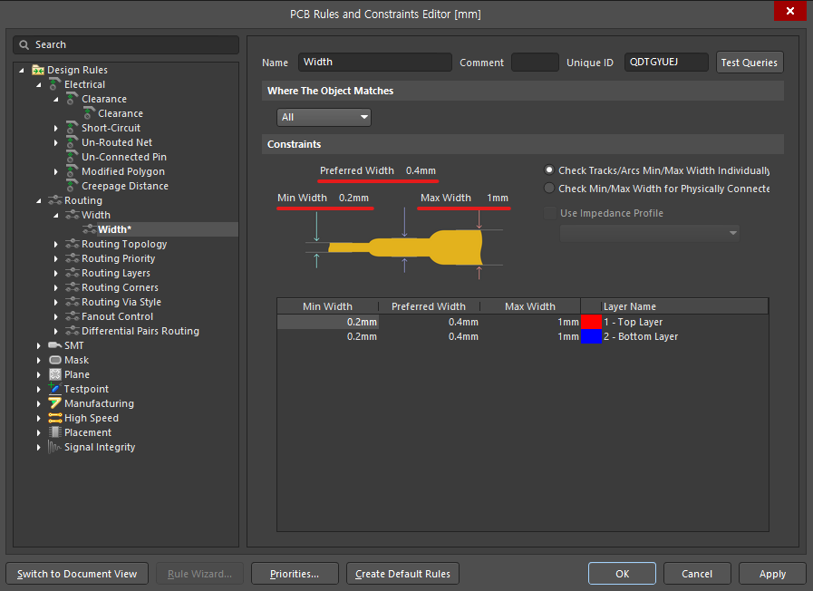813x591 pixels.
Task: Click the rule Name input field
Action: 375,63
